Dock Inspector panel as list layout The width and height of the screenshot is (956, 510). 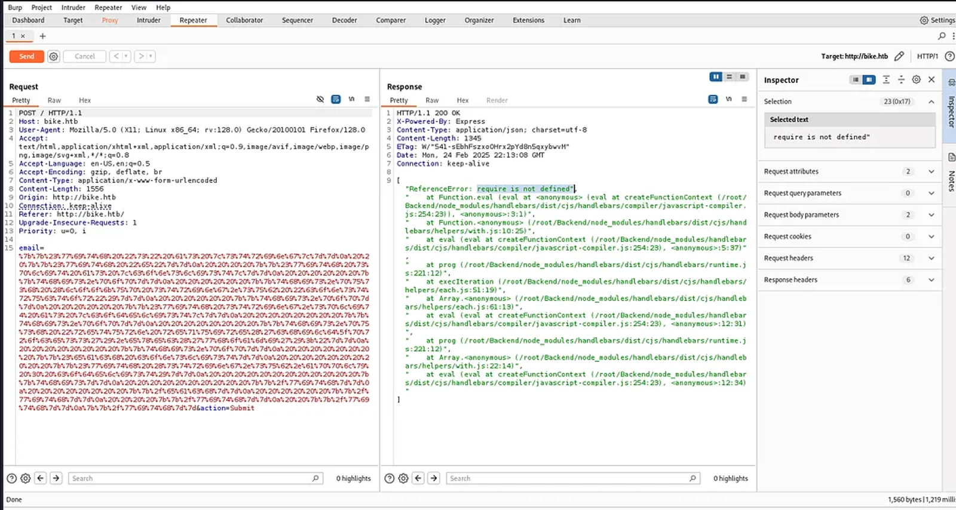coord(856,79)
